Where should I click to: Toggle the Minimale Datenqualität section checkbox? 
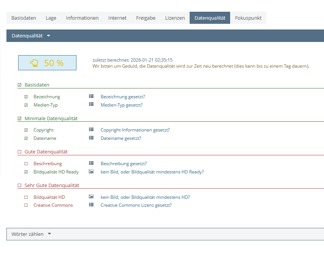pos(19,118)
